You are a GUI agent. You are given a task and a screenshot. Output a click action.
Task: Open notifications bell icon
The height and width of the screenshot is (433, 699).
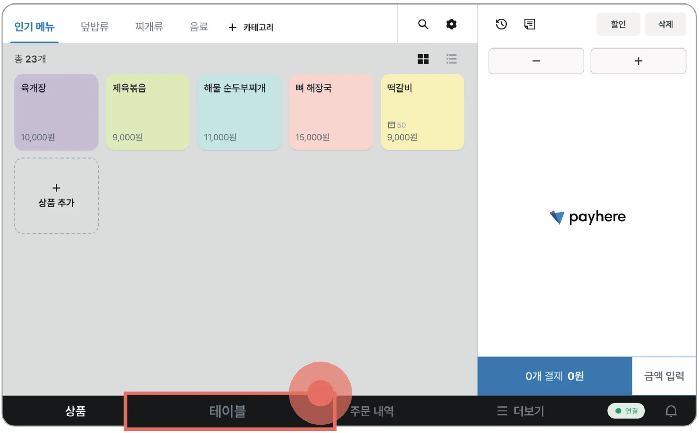click(671, 411)
